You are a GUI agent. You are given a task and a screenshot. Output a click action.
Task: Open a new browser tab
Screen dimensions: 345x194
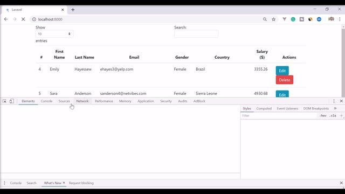(x=73, y=10)
